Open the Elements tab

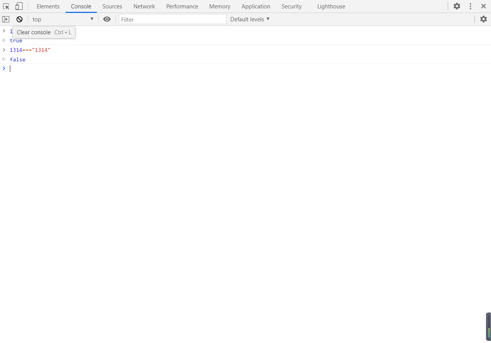pyautogui.click(x=48, y=6)
